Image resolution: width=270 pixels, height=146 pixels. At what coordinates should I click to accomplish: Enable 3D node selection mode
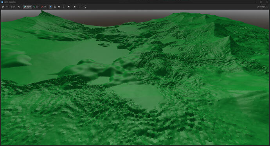(43, 7)
